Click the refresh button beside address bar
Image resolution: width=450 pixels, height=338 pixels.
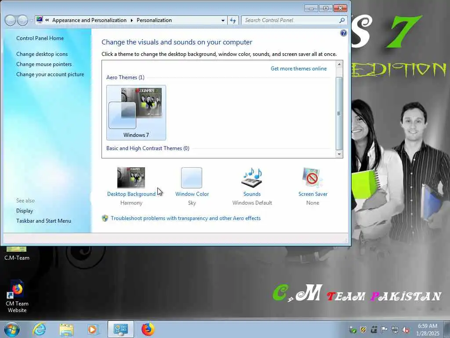pos(233,20)
